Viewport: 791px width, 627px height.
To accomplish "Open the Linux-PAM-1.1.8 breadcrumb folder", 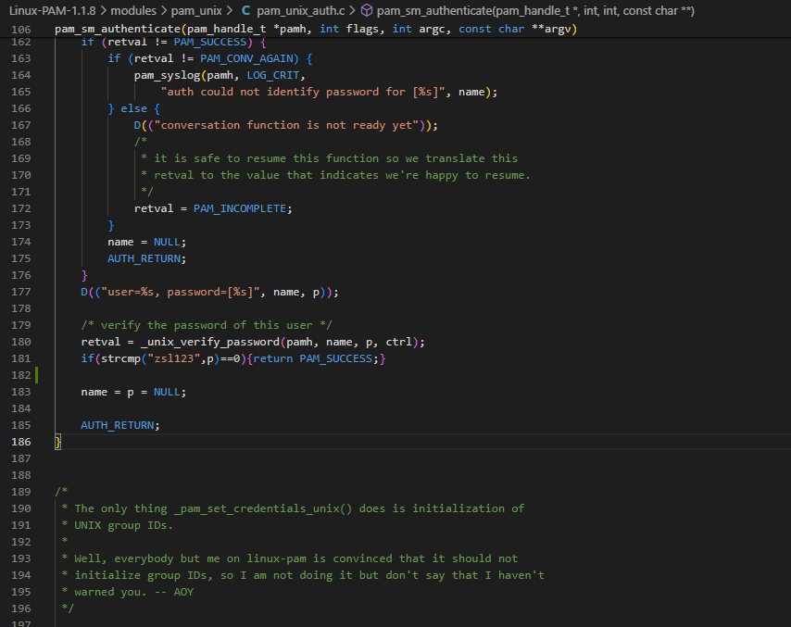I will tap(54, 11).
